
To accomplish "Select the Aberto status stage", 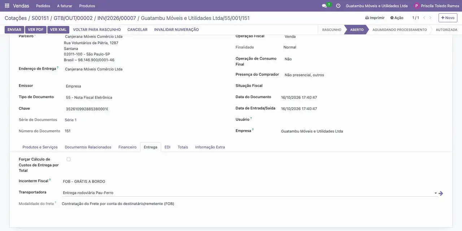I will (x=357, y=30).
